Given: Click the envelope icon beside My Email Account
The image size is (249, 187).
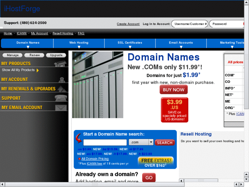Looking at the screenshot, I should (61, 108).
